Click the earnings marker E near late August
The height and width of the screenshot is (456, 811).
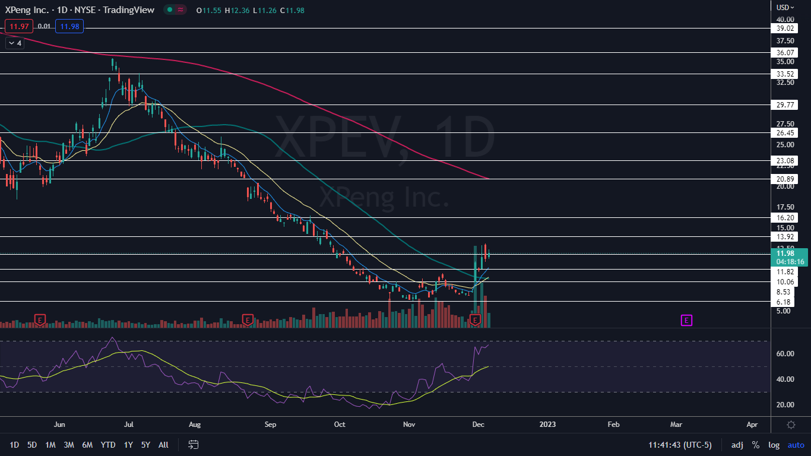(248, 320)
